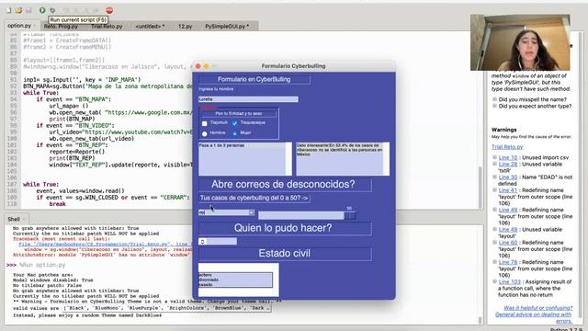Click 'Was it helpful or confusing?' link
Image resolution: width=588 pixels, height=331 pixels.
click(537, 308)
